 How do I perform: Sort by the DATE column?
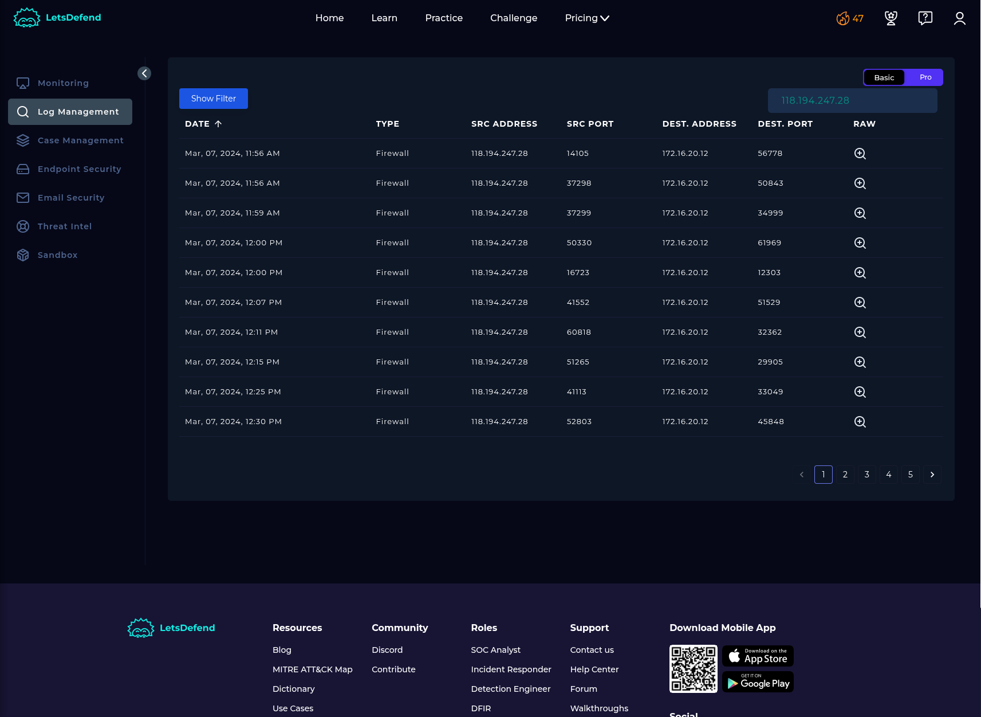(203, 124)
